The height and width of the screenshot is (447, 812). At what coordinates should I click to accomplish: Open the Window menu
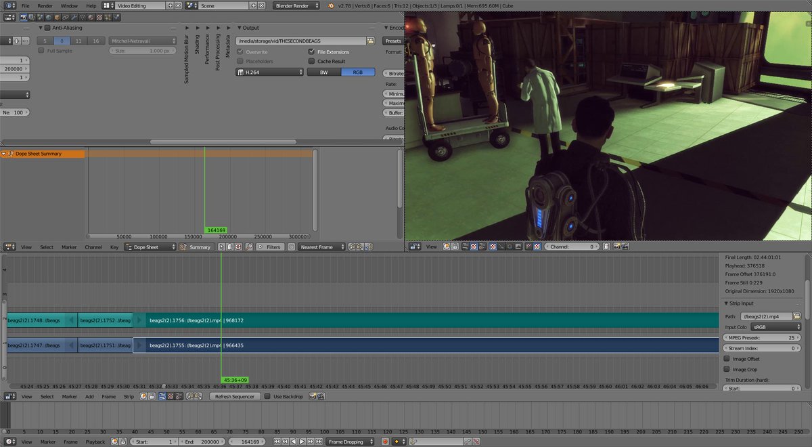coord(69,5)
